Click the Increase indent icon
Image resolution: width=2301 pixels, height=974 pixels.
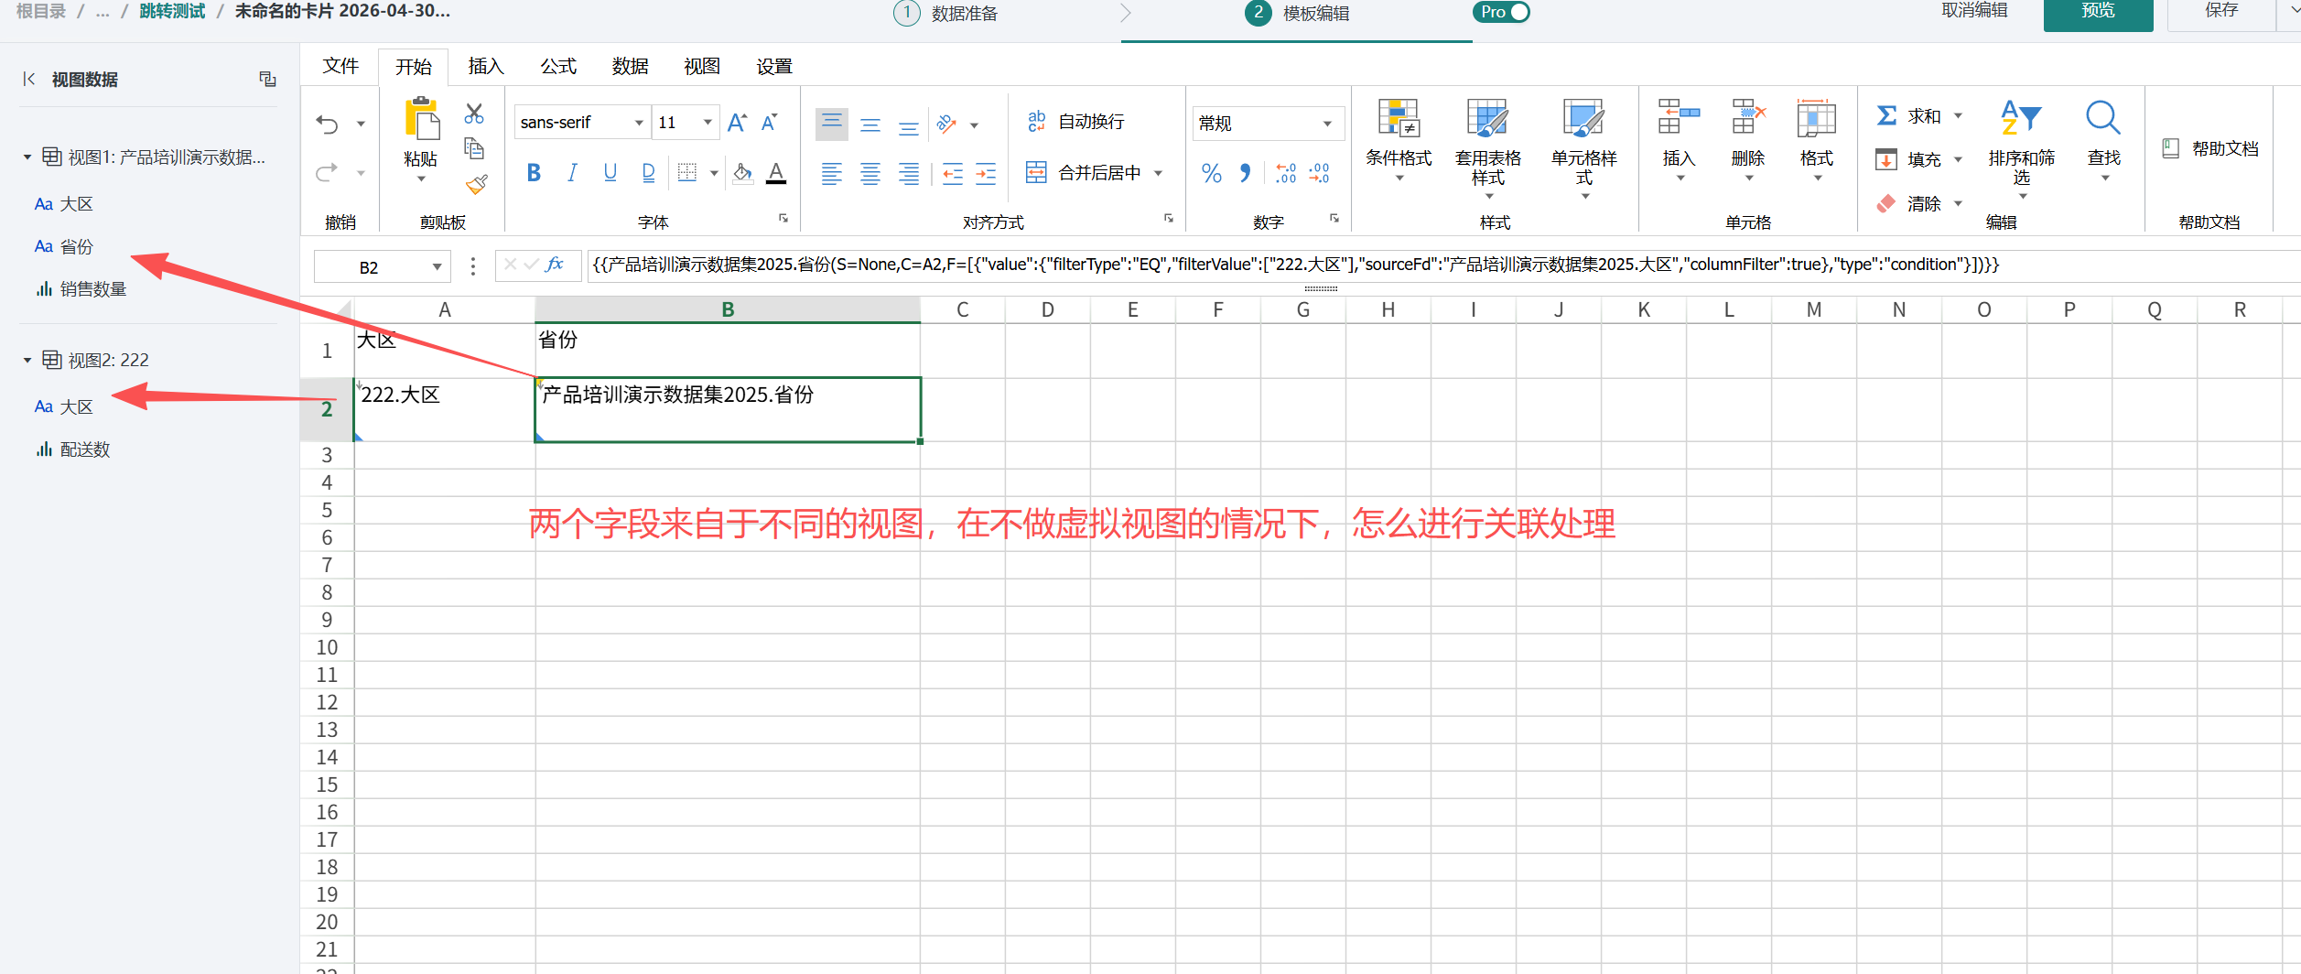tap(986, 173)
